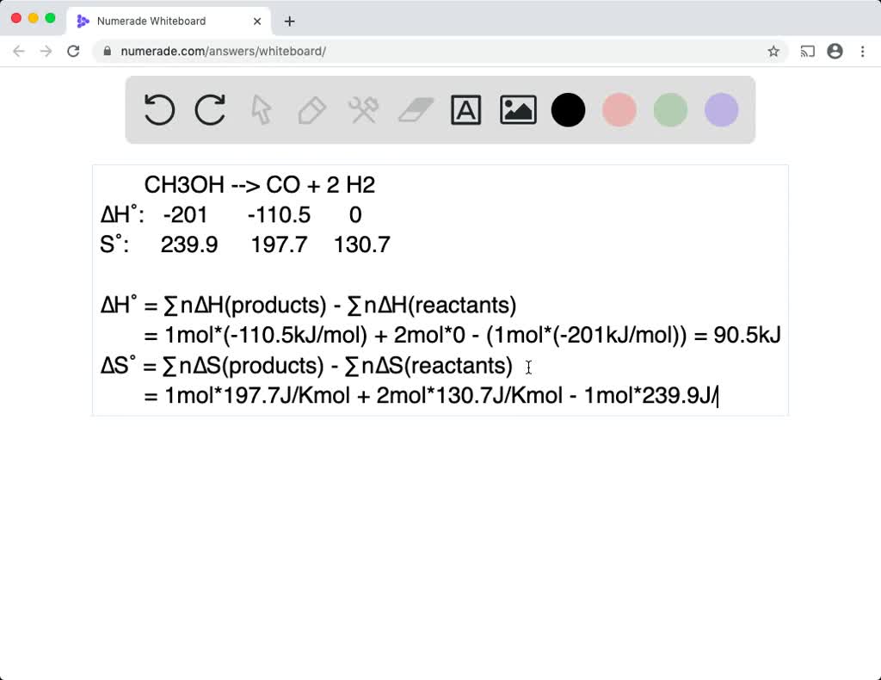Select the pen drawing tool

tap(311, 109)
